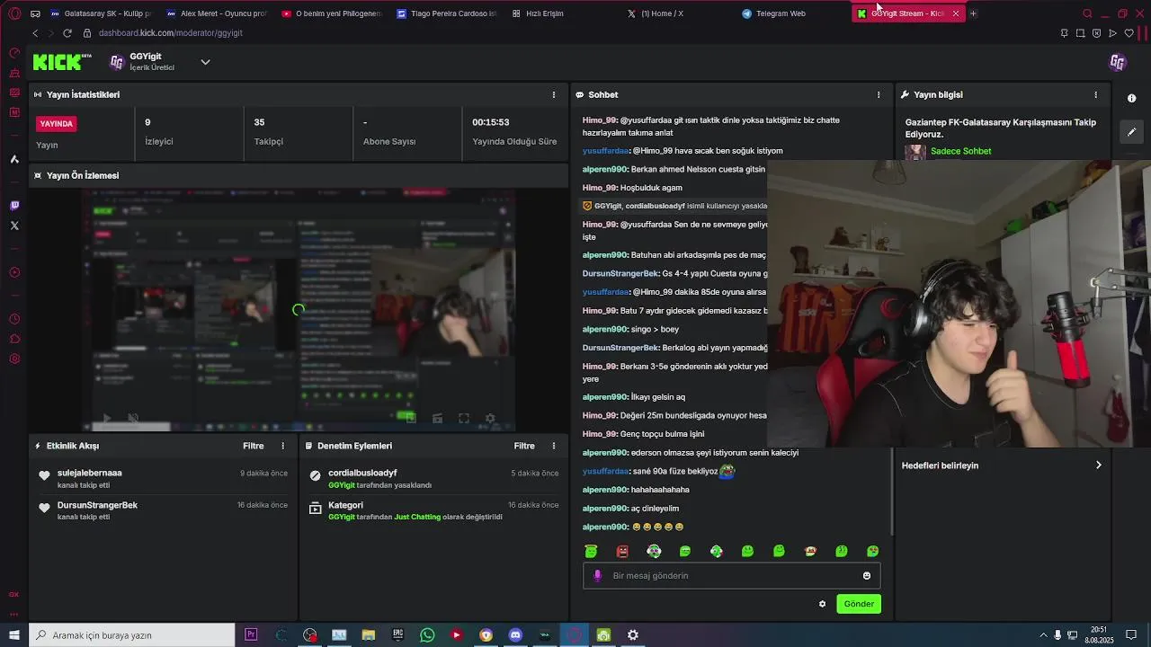
Task: Open the heart bookmarks icon in toolbar
Action: (x=1129, y=33)
